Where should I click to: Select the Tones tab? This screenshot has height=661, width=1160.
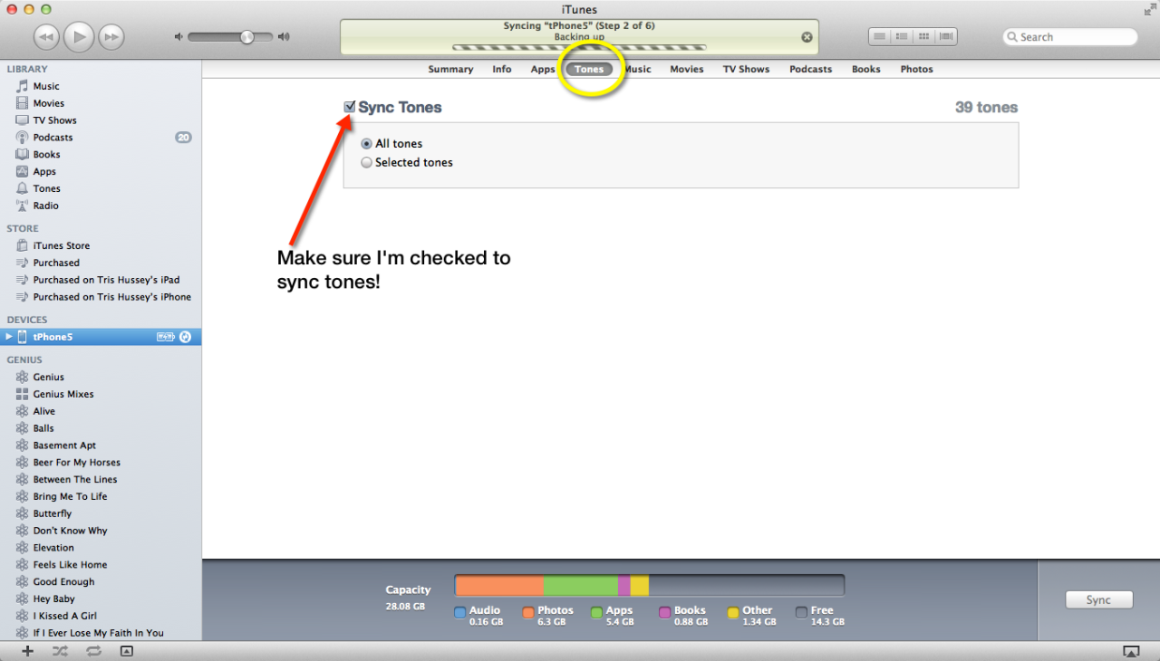tap(589, 69)
